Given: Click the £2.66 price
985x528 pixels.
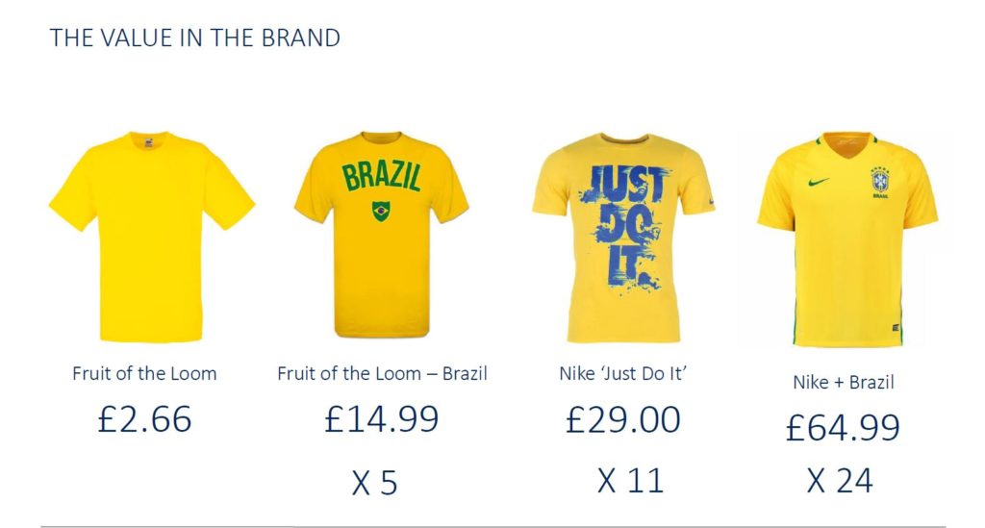Looking at the screenshot, I should pos(145,419).
